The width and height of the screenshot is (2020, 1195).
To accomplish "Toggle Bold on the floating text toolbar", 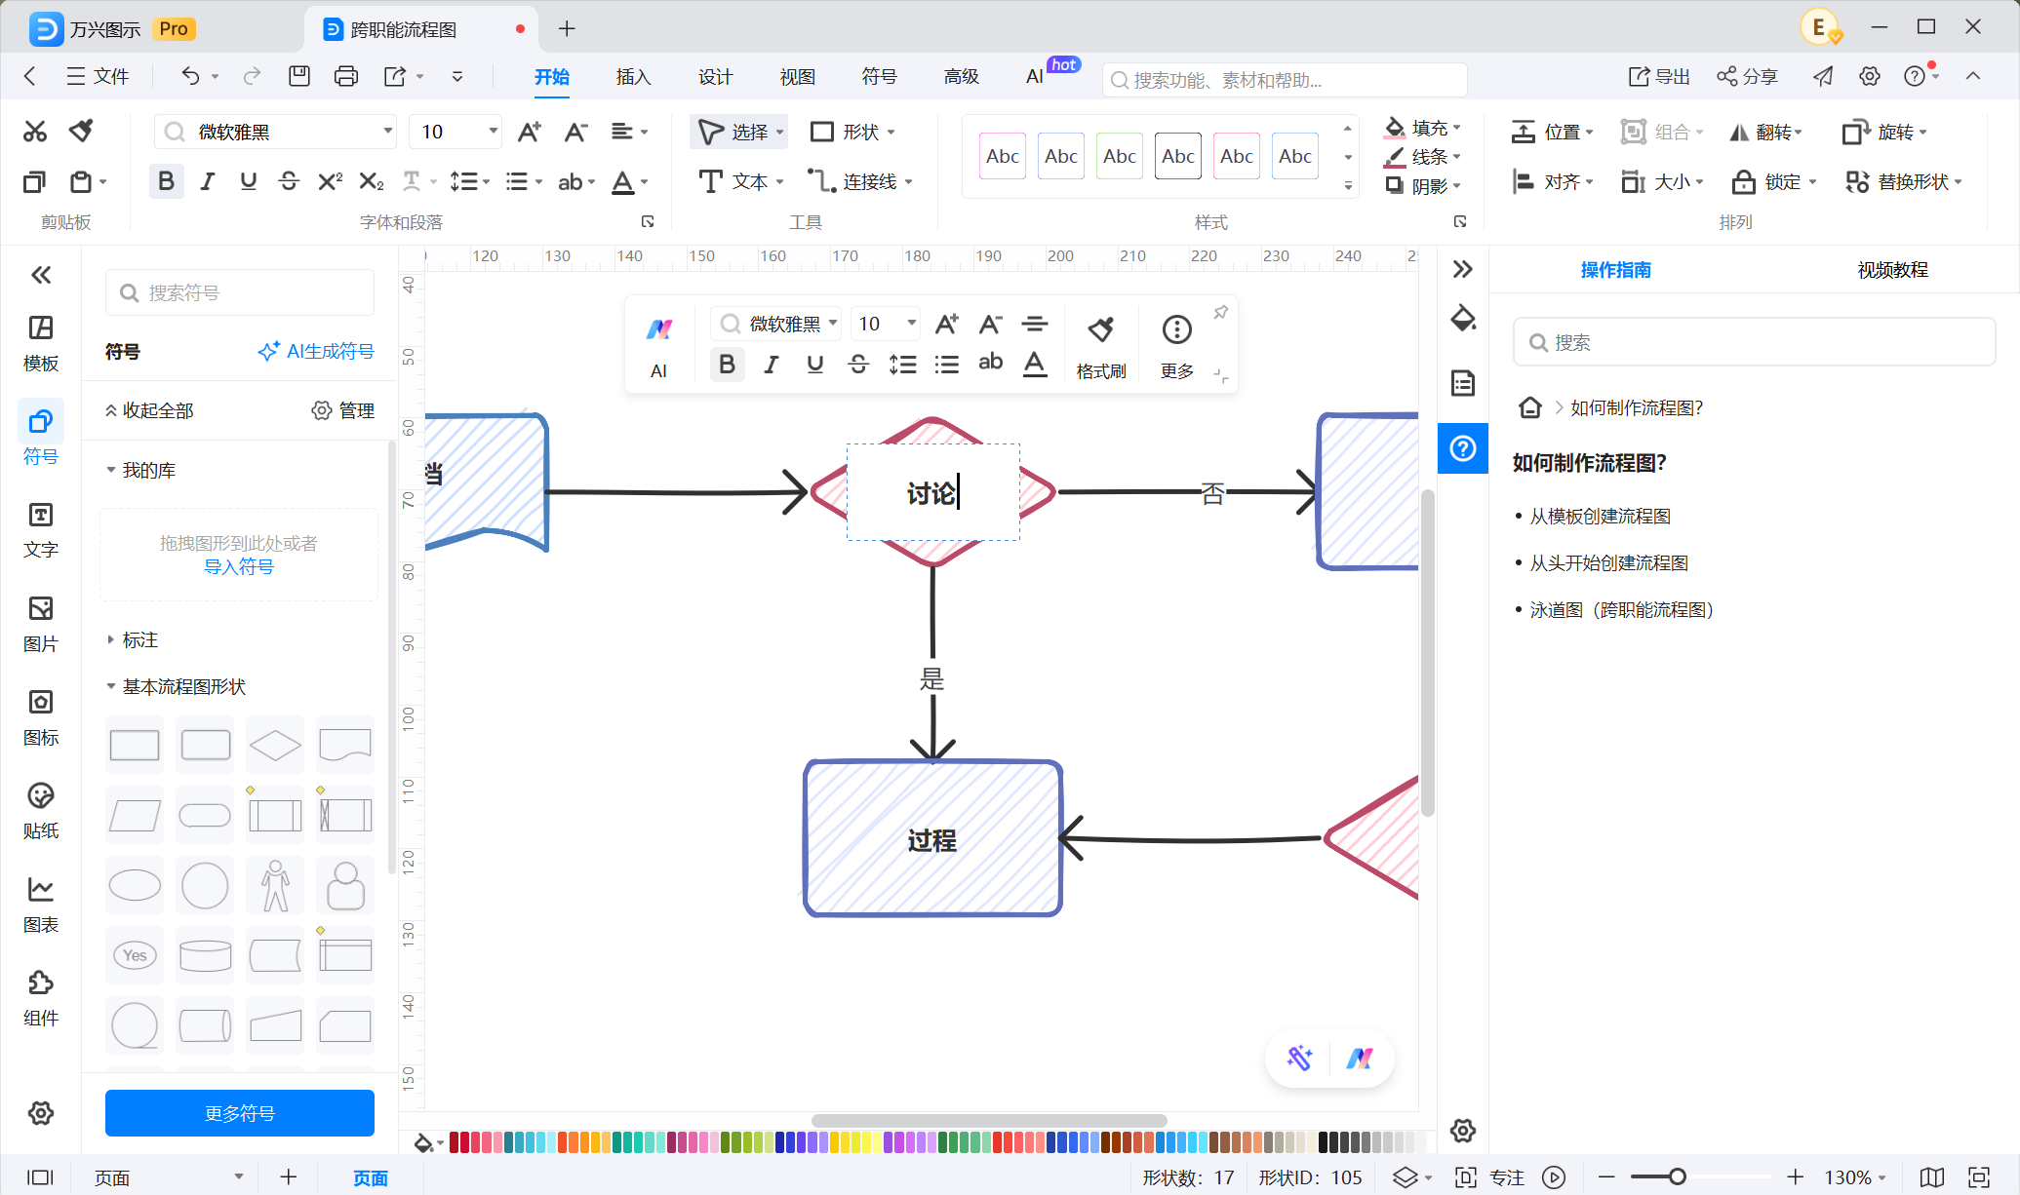I will [727, 364].
